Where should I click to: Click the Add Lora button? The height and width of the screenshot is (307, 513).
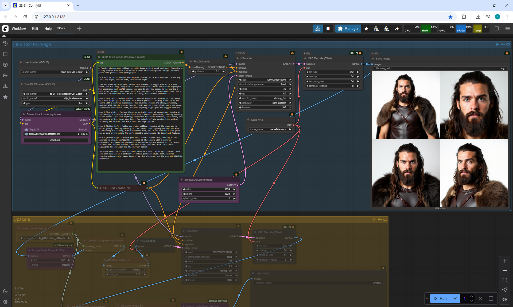pos(56,140)
